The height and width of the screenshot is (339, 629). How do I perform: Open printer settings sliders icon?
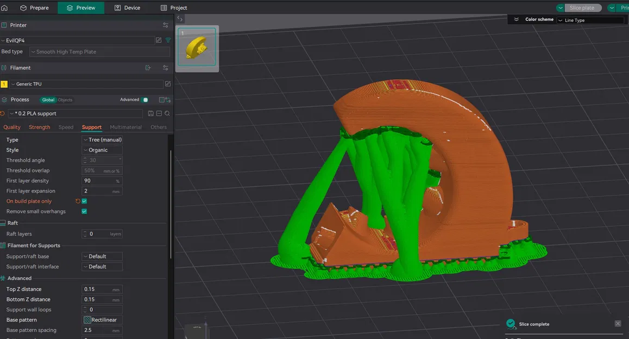tap(165, 25)
